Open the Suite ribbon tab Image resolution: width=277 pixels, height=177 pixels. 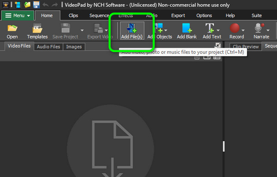257,16
